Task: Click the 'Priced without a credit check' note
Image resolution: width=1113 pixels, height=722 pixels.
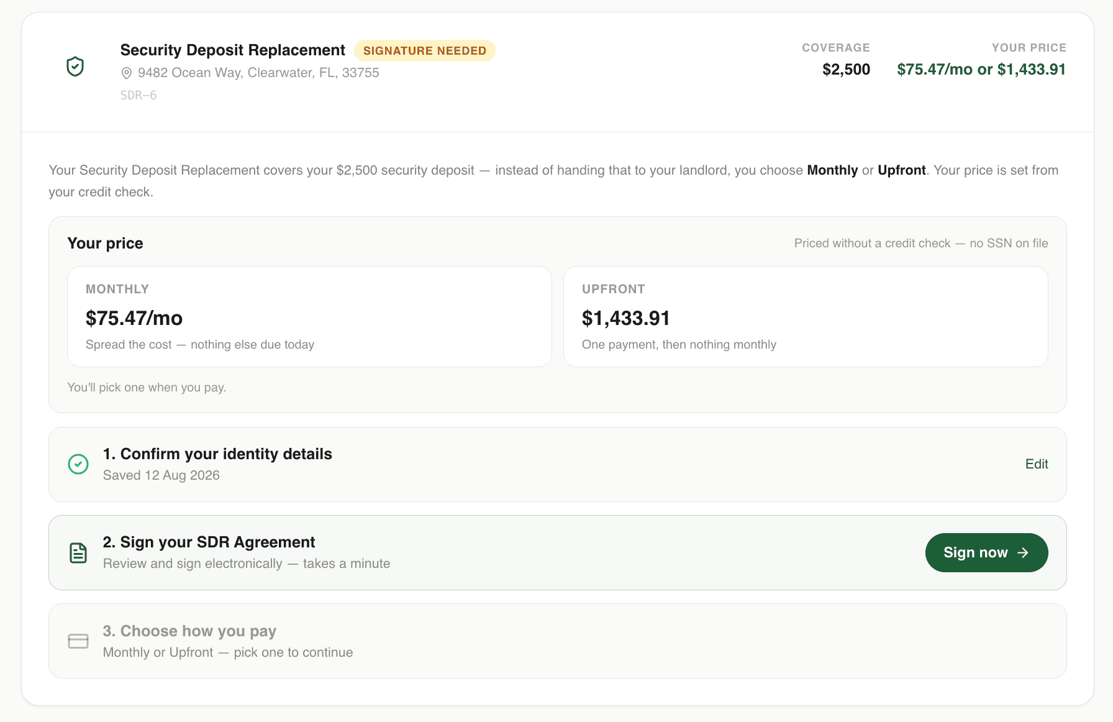Action: click(x=921, y=244)
